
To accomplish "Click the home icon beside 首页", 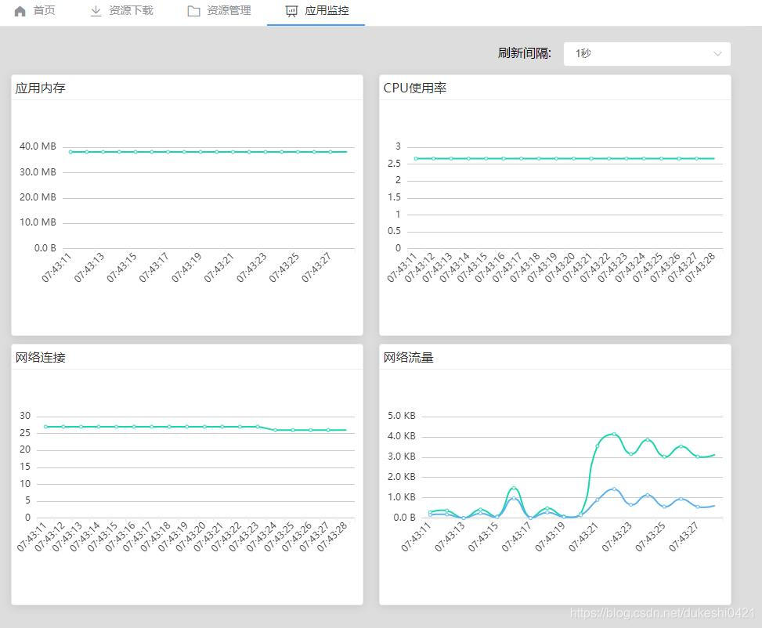I will click(20, 11).
